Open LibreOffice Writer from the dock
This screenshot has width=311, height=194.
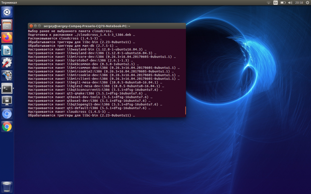coord(7,50)
